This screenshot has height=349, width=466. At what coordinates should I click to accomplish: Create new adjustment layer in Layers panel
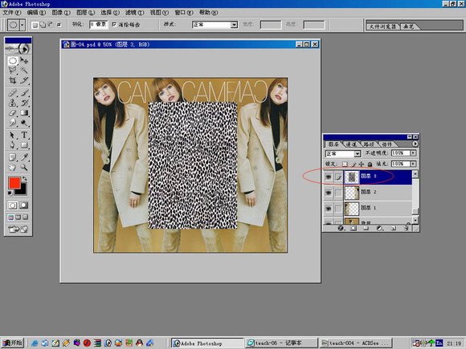point(379,228)
